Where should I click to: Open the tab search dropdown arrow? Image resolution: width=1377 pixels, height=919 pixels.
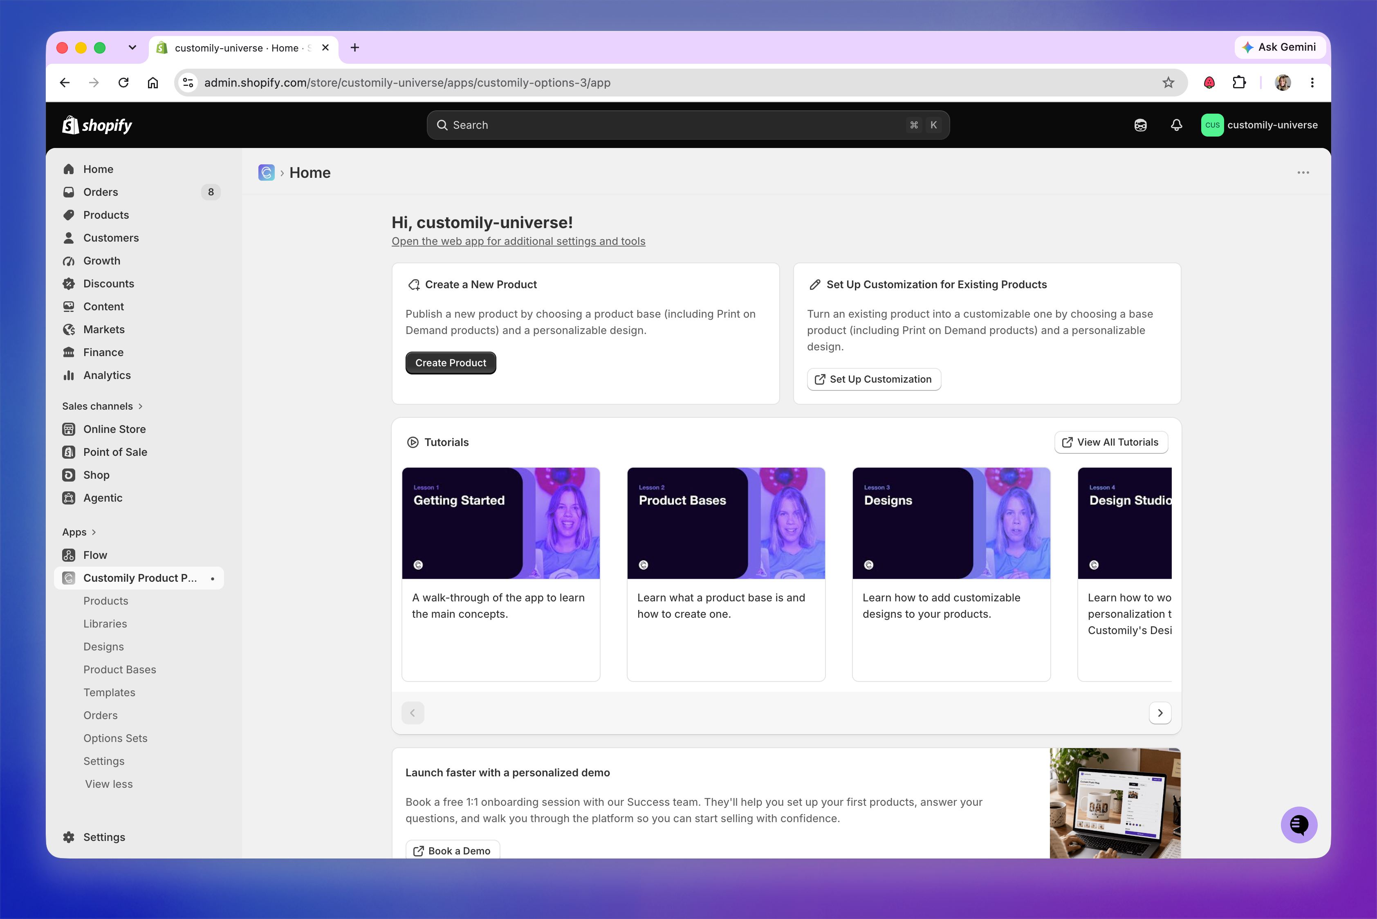point(132,47)
